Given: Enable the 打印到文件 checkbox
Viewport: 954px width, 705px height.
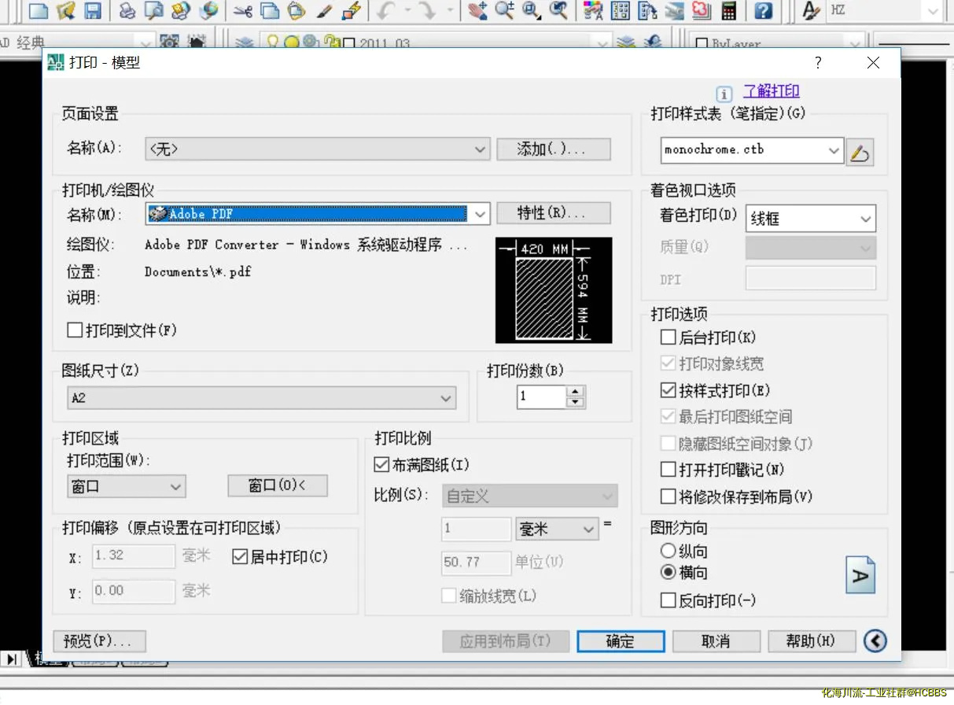Looking at the screenshot, I should pyautogui.click(x=75, y=330).
